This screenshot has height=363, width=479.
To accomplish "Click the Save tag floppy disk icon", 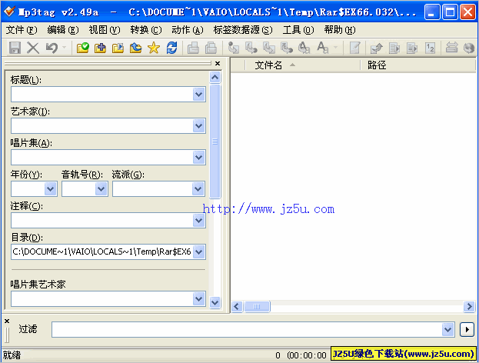I will point(15,48).
